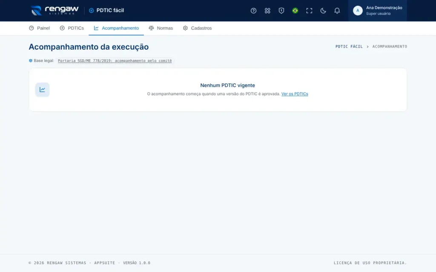Toggle dark mode moon icon
The width and height of the screenshot is (436, 272).
[323, 11]
